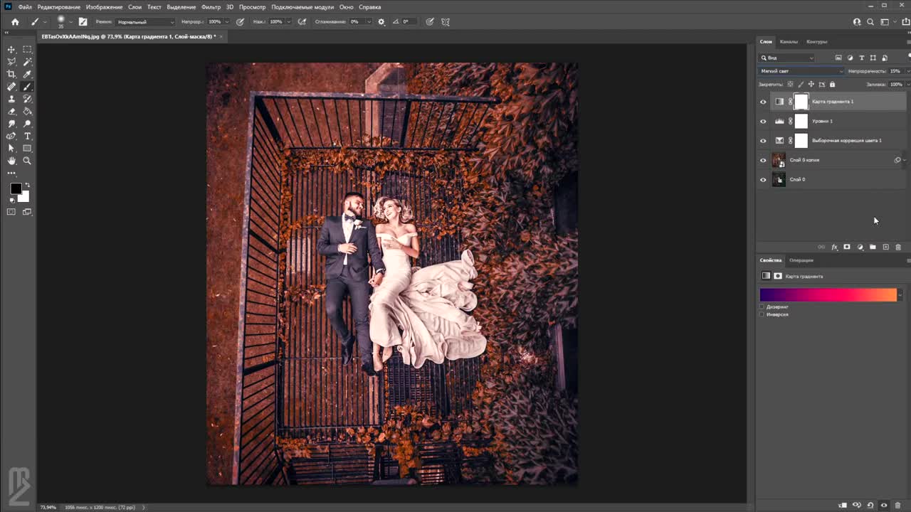The height and width of the screenshot is (512, 911).
Task: Expand the gradient preset picker arrow
Action: coord(900,294)
